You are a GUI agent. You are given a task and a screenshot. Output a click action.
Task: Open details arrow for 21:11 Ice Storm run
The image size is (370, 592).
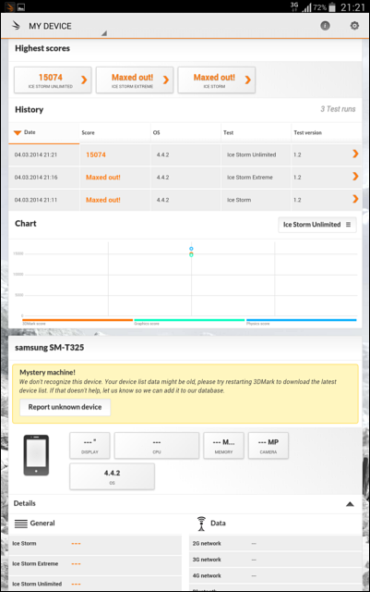[x=355, y=199]
